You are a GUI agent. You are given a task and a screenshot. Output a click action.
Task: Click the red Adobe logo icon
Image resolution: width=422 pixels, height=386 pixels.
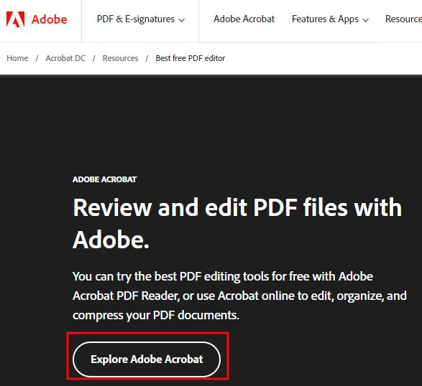point(15,19)
